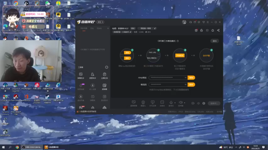Screen dimensions: 268x150
Task: Click the taskbar search magnifier
Action: tap(10, 147)
